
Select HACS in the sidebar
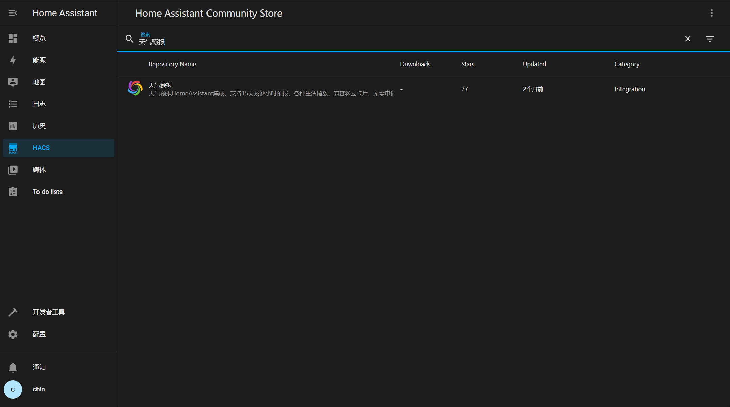(x=58, y=148)
